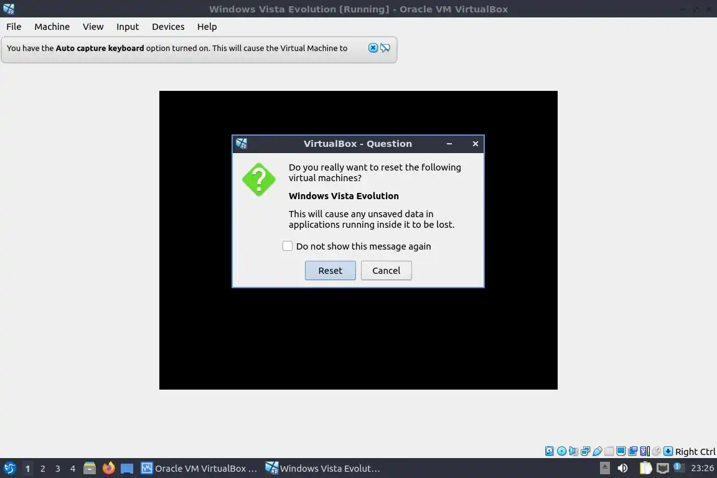Screen dimensions: 717x478
Task: Click the network connection tray icon
Action: 663,468
